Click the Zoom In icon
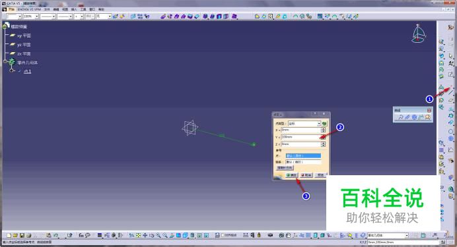The image size is (457, 247). (158, 235)
